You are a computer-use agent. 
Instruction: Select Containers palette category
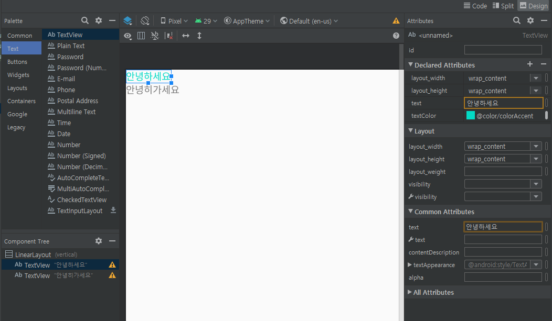(22, 101)
